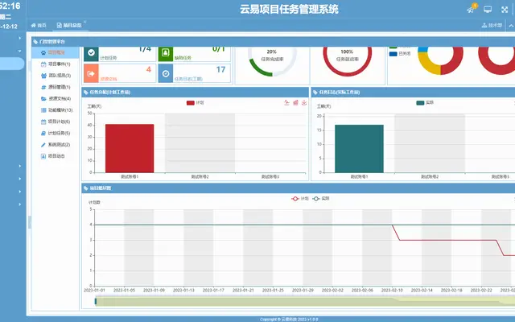Click the paw icon beside 项目概况
Screen dimensions: 515x322
point(43,52)
